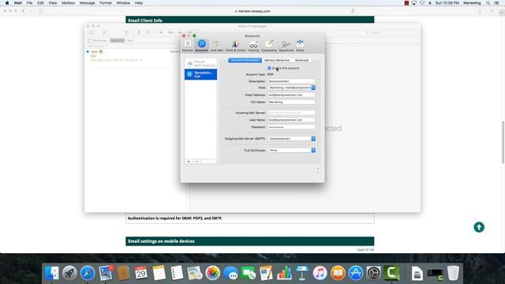505x284 pixels.
Task: Toggle Enable this account checkbox
Action: (269, 69)
